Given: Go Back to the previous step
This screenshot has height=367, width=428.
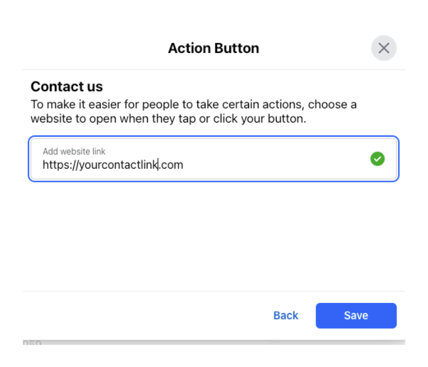Looking at the screenshot, I should [285, 316].
